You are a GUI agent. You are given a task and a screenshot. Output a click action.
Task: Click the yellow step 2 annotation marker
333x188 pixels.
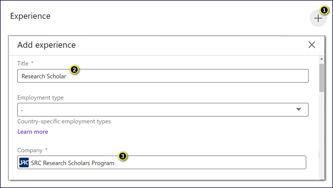click(x=74, y=69)
